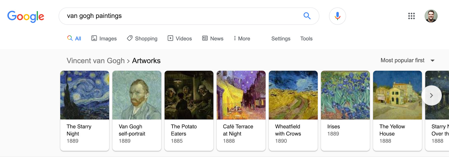Viewport: 449px width, 157px height.
Task: Switch to the Shopping tab
Action: (x=142, y=38)
